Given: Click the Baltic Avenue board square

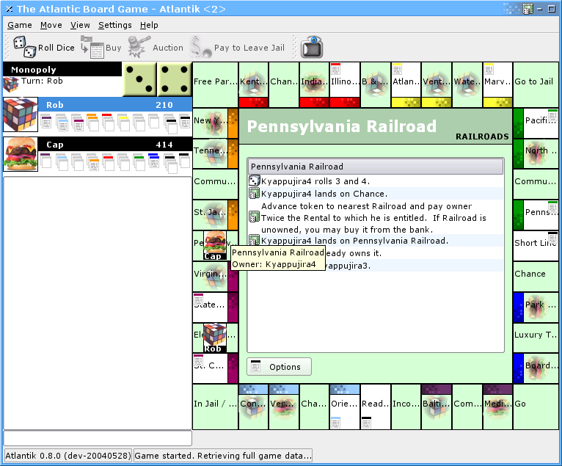Looking at the screenshot, I should pyautogui.click(x=437, y=407).
